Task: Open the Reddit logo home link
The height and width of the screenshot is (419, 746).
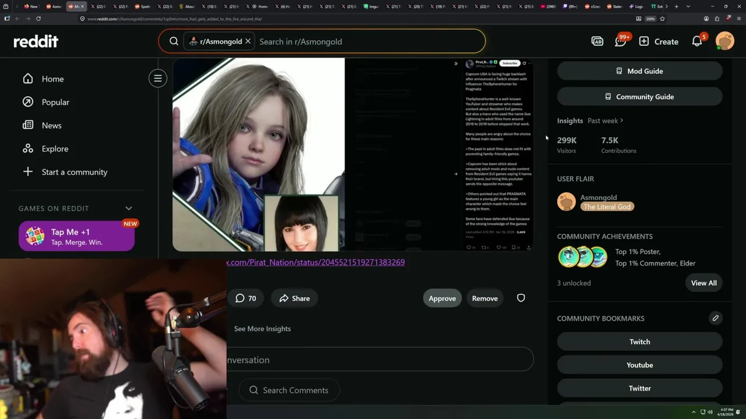Action: [36, 41]
